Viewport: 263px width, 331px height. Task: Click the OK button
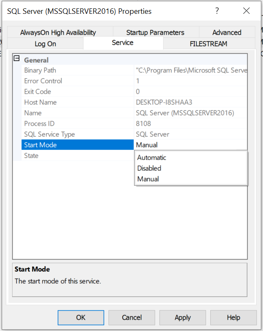[x=81, y=318]
